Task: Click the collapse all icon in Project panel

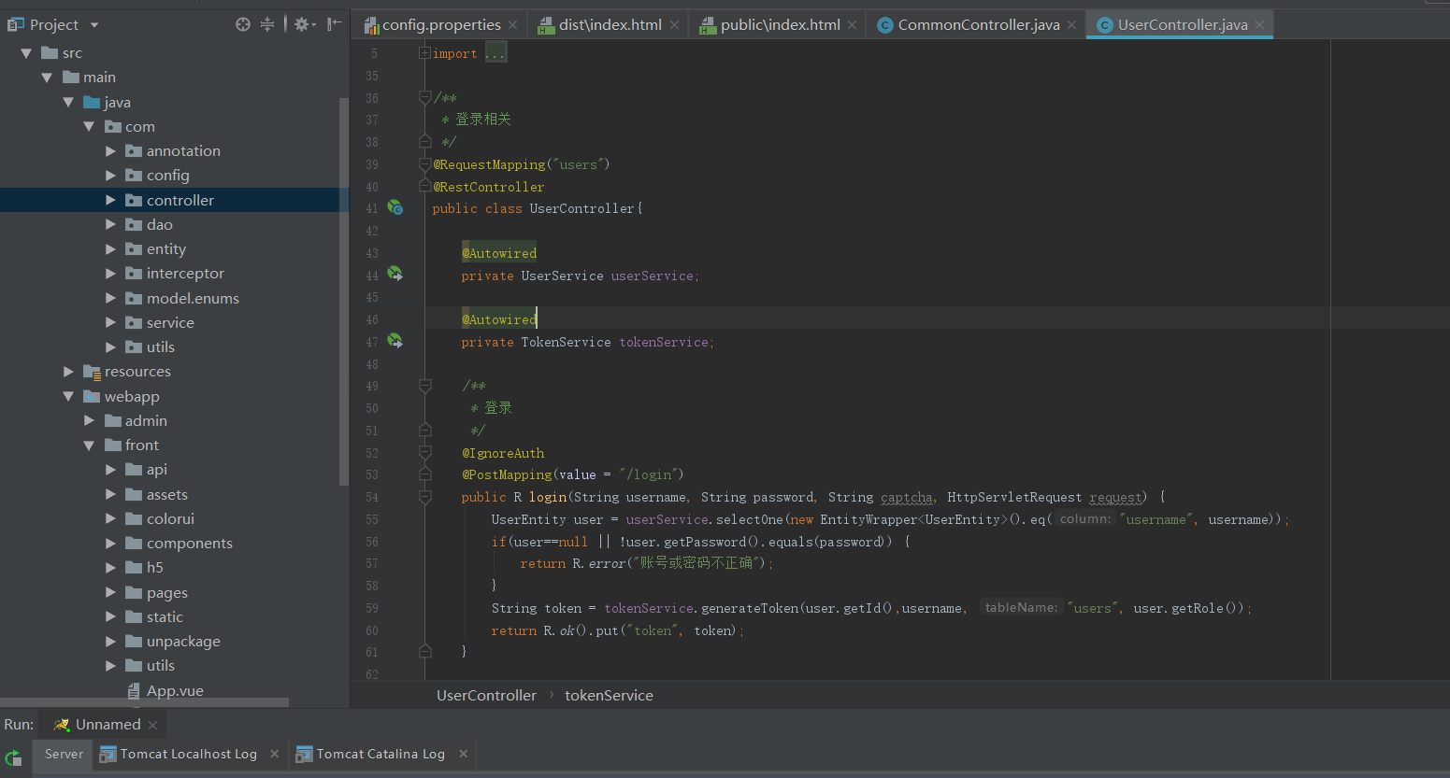Action: [x=267, y=24]
